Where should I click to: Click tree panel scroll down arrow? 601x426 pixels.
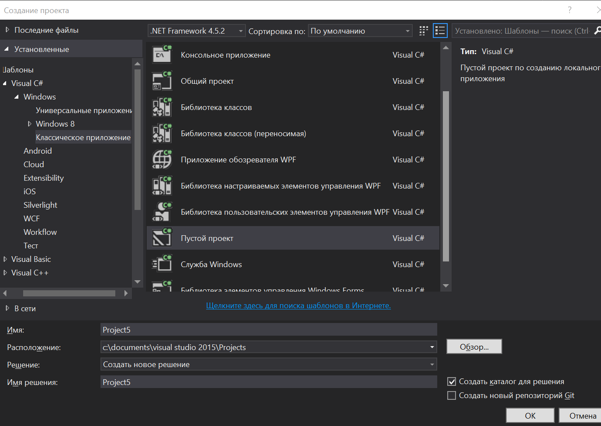tap(138, 282)
